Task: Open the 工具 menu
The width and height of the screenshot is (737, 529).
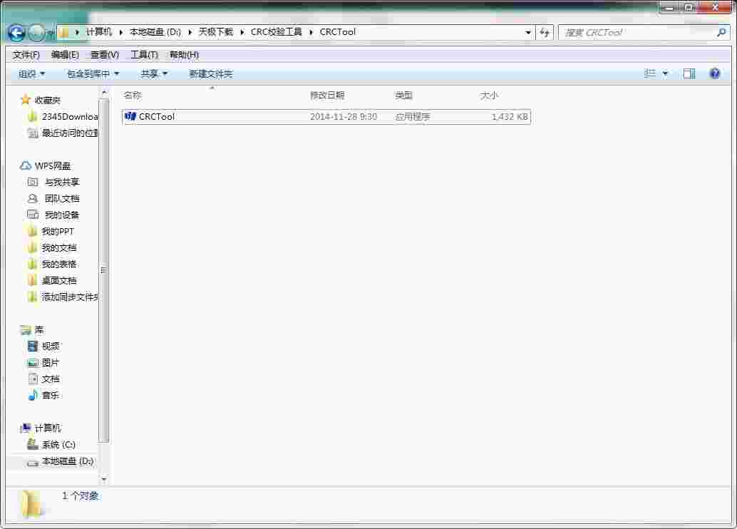Action: [x=143, y=54]
